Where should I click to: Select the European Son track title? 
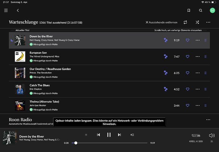(x=38, y=53)
